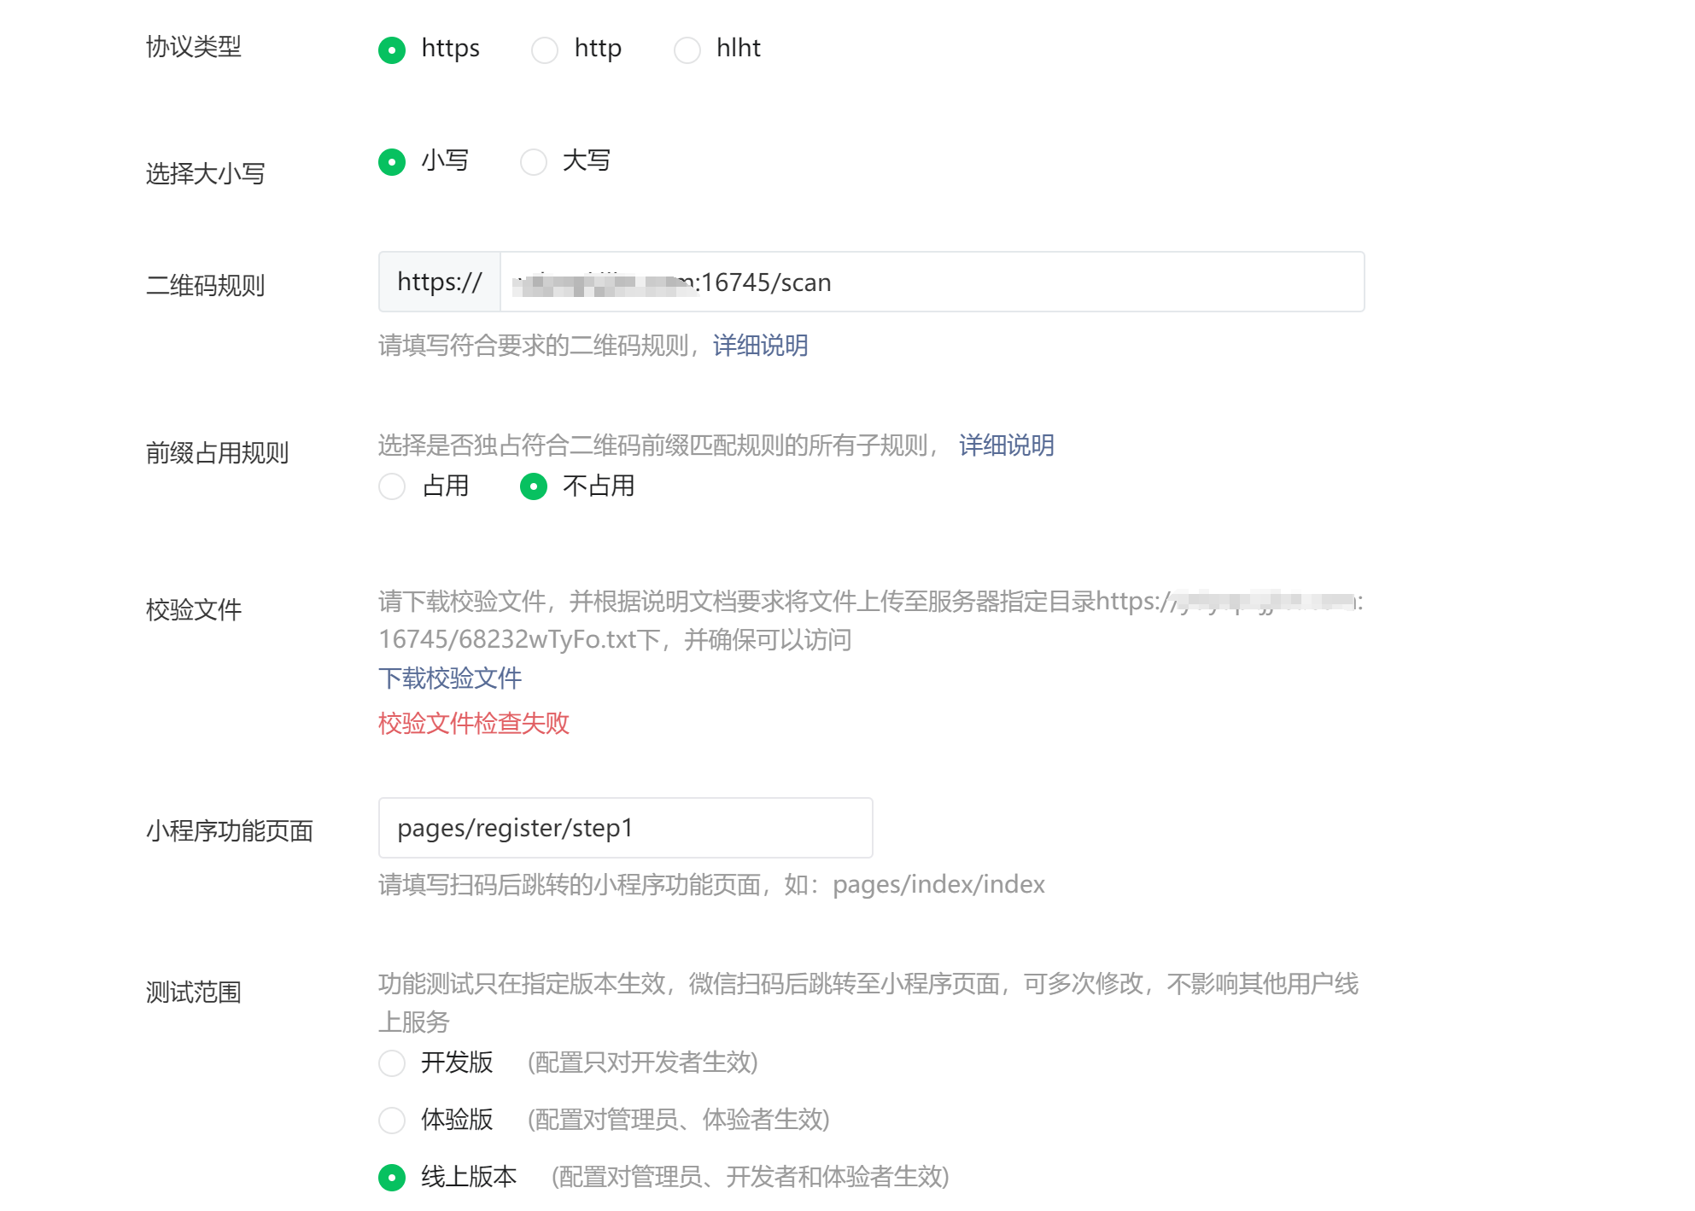The image size is (1695, 1211).
Task: Click the 下载校验文件 download link
Action: pos(450,678)
